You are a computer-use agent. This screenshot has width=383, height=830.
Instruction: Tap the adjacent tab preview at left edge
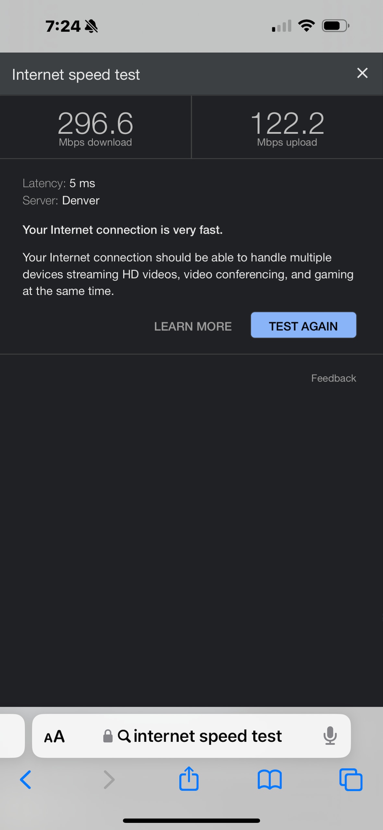(x=12, y=736)
